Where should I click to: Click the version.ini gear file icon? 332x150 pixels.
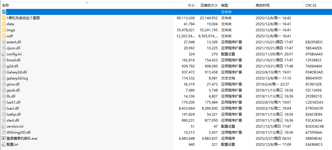click(x=4, y=126)
